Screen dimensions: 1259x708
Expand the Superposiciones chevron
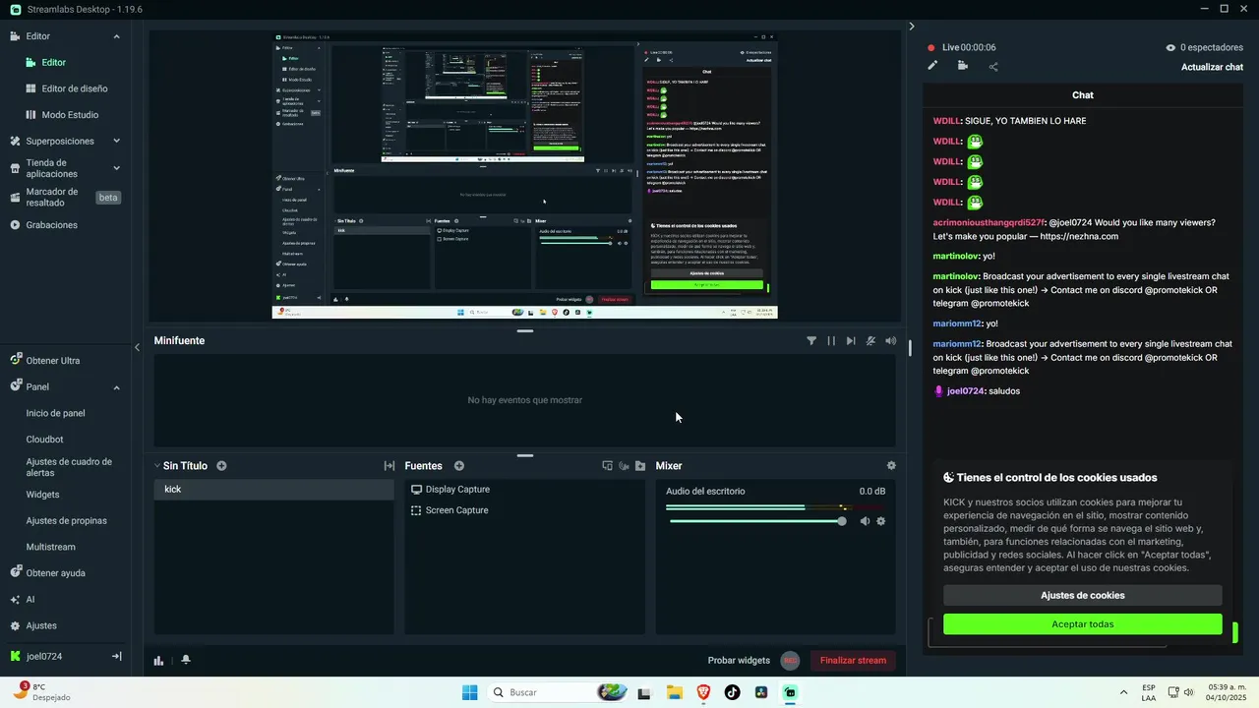click(116, 142)
